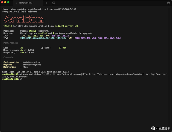The width and height of the screenshot is (172, 132).
Task: Click the Kernel upgrade enabled text
Action: click(x=34, y=33)
